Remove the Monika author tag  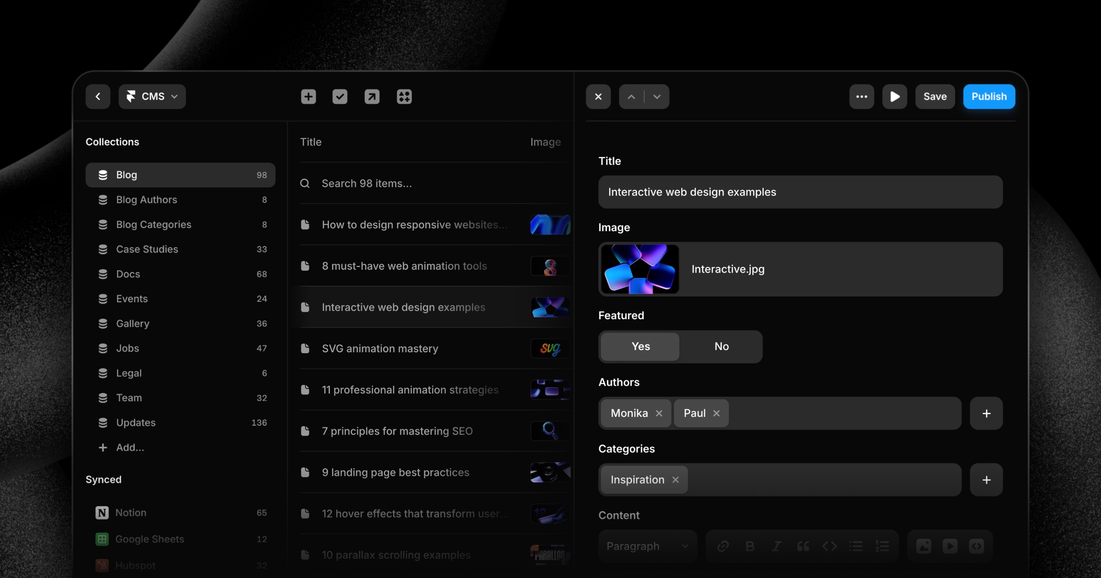(659, 413)
